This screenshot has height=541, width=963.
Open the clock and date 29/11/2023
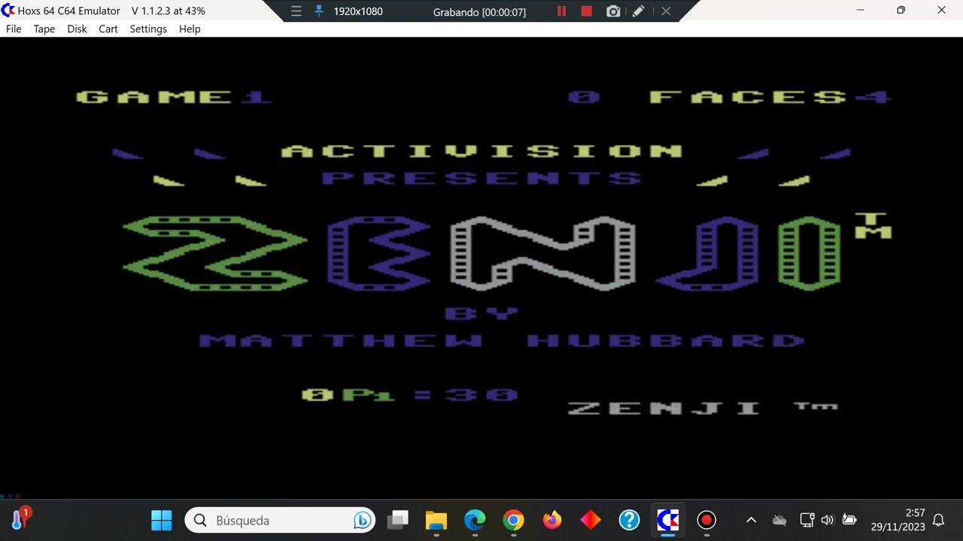coord(898,520)
